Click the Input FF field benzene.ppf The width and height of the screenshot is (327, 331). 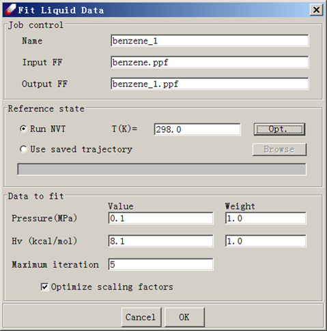click(210, 62)
